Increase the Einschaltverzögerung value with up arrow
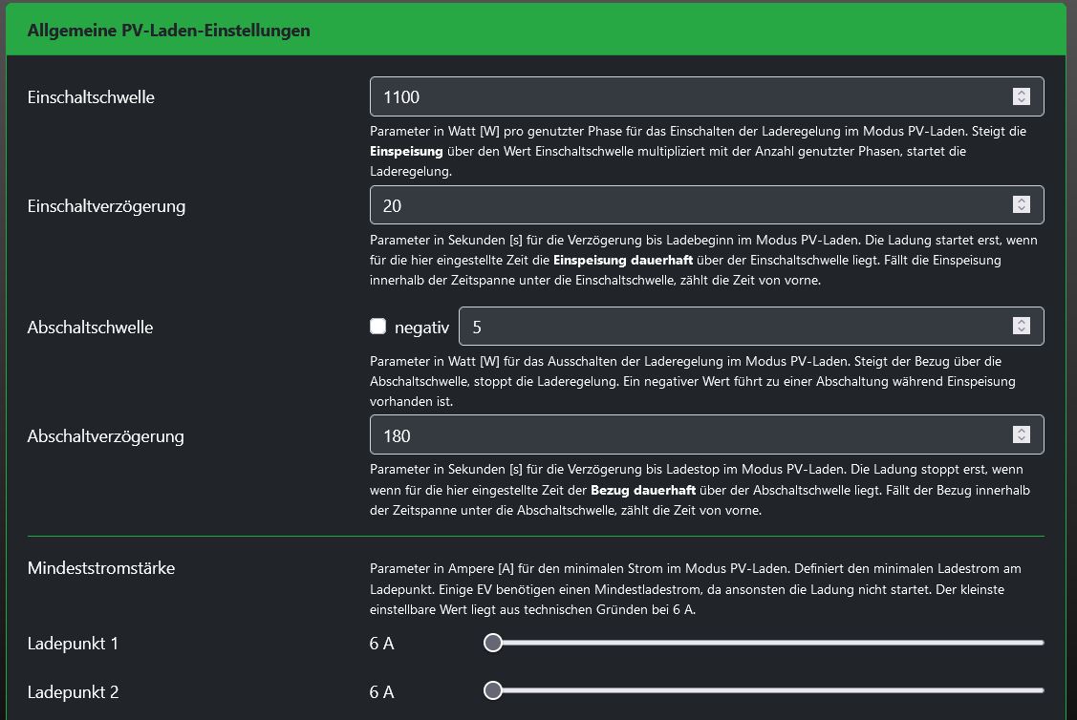This screenshot has width=1077, height=720. 1022,201
